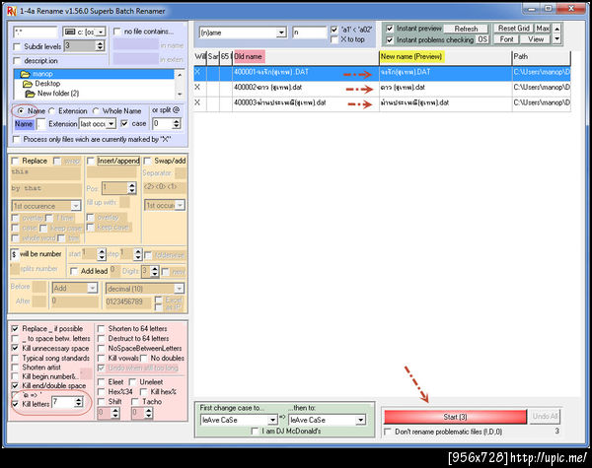Enable 'Typical song standards' checkbox

point(15,358)
